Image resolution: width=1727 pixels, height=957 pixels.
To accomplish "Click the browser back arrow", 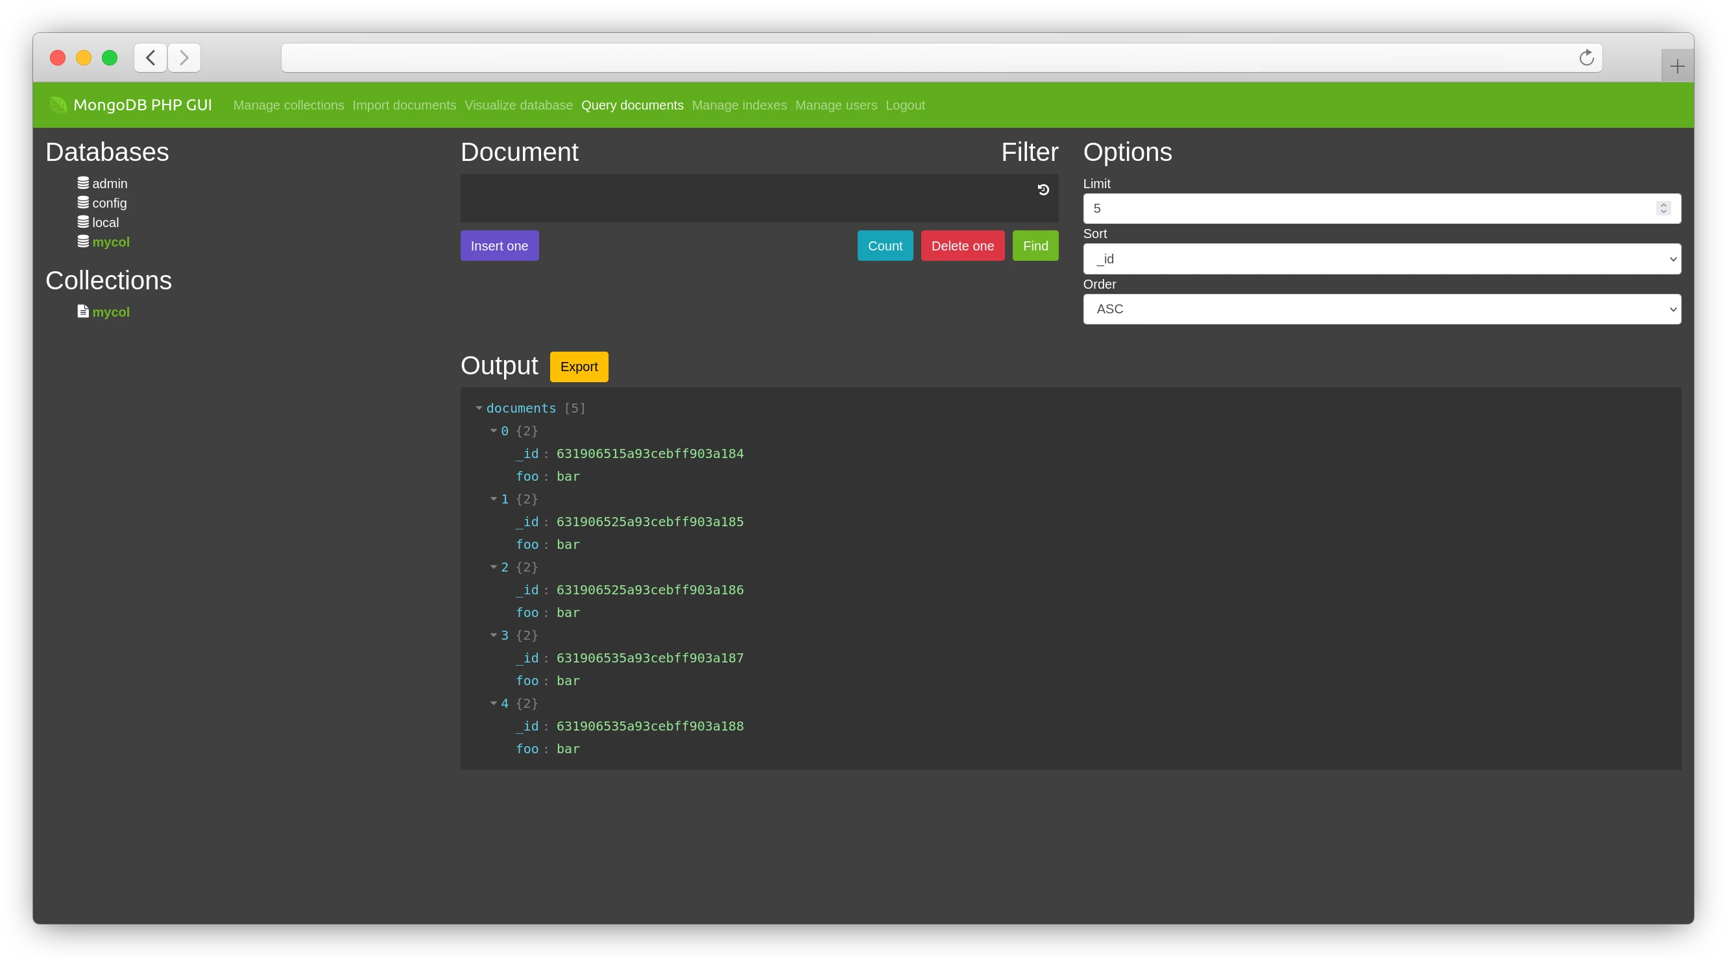I will pos(150,58).
